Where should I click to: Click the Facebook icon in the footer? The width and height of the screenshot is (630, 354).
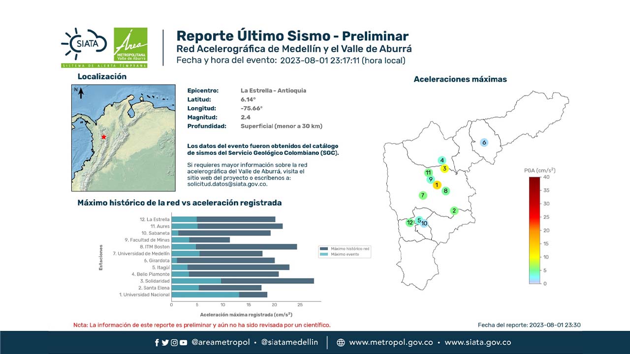(157, 343)
